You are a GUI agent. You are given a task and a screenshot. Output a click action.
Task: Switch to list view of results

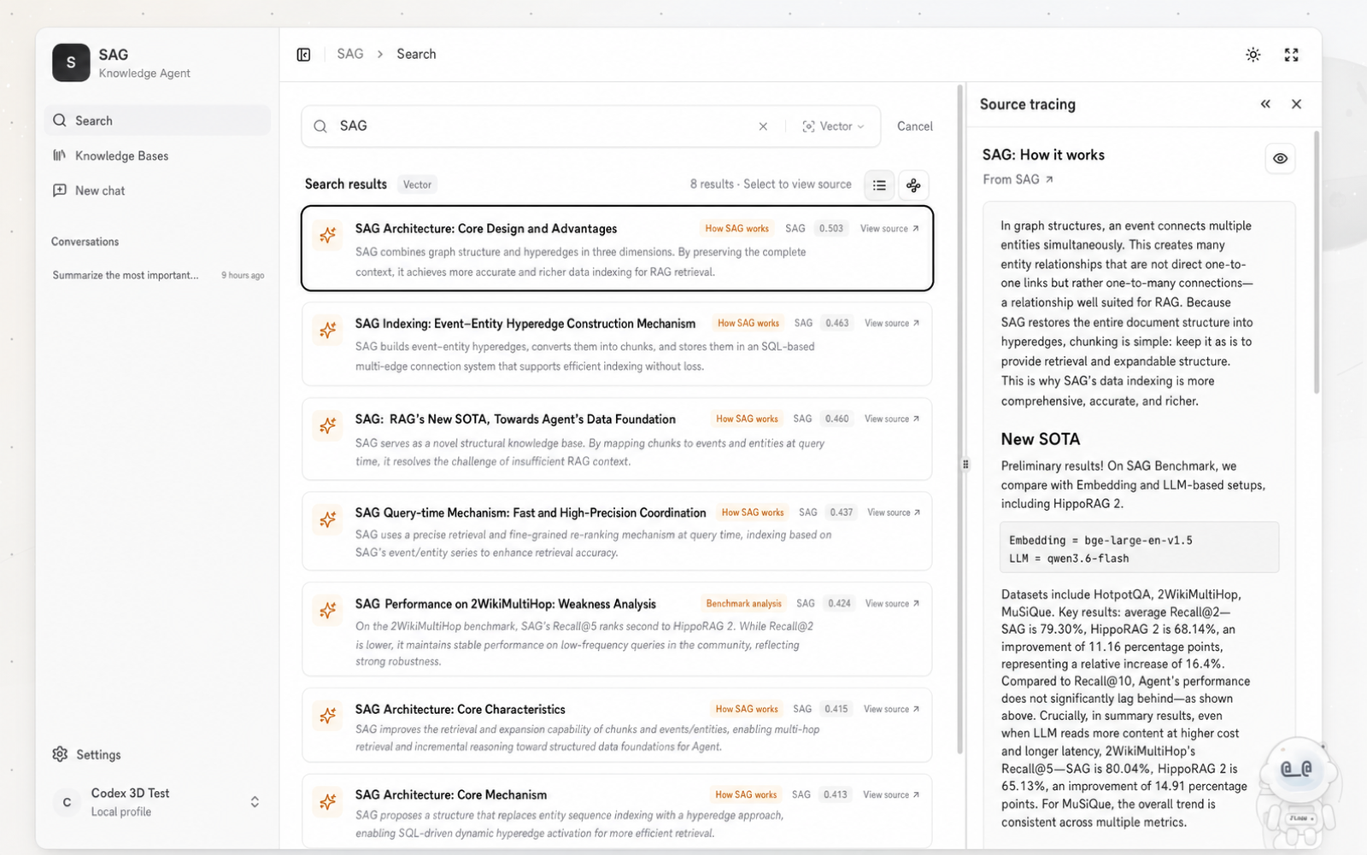pos(879,185)
